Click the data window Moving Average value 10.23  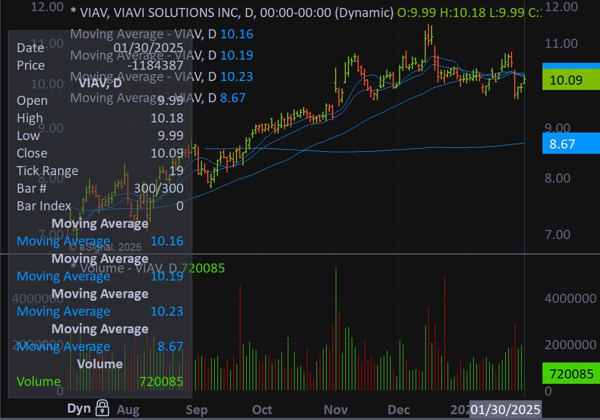point(167,311)
